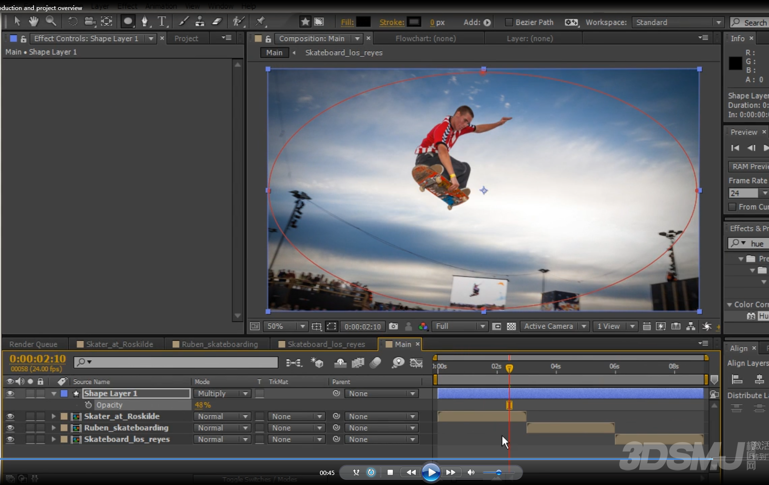Image resolution: width=769 pixels, height=485 pixels.
Task: Take a snapshot with camera icon
Action: click(x=393, y=326)
